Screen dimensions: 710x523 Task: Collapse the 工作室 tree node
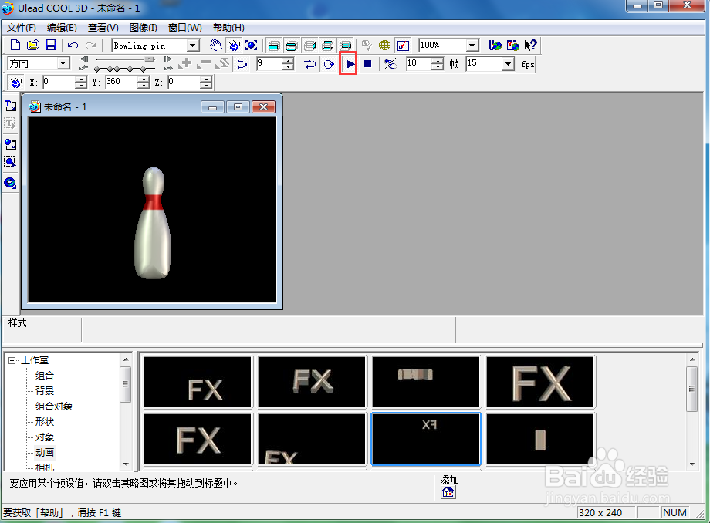(x=12, y=360)
